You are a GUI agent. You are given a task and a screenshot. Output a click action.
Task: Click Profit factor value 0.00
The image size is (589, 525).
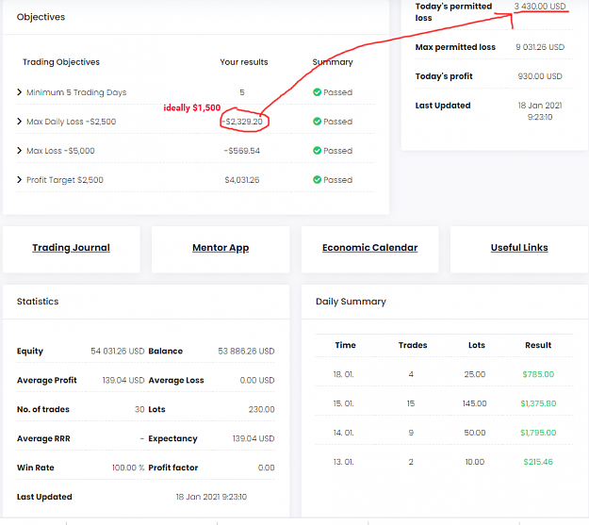266,468
